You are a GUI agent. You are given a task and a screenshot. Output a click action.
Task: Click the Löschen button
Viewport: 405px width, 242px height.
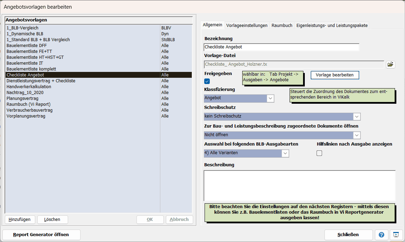coord(53,220)
